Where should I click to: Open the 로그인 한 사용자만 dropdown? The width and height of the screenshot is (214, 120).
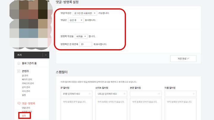85,13
